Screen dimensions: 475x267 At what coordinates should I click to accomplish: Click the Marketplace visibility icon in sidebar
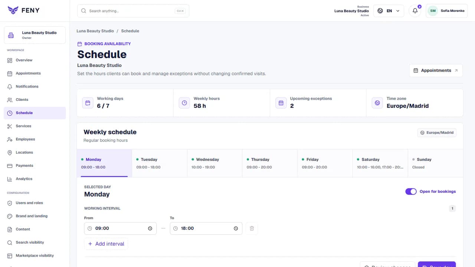[x=10, y=256]
